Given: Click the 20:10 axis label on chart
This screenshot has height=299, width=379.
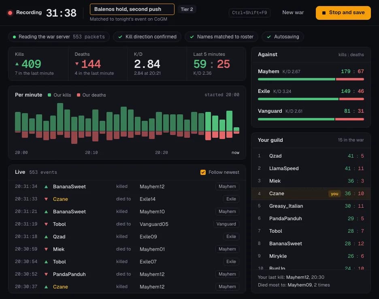Looking at the screenshot, I should 92,153.
